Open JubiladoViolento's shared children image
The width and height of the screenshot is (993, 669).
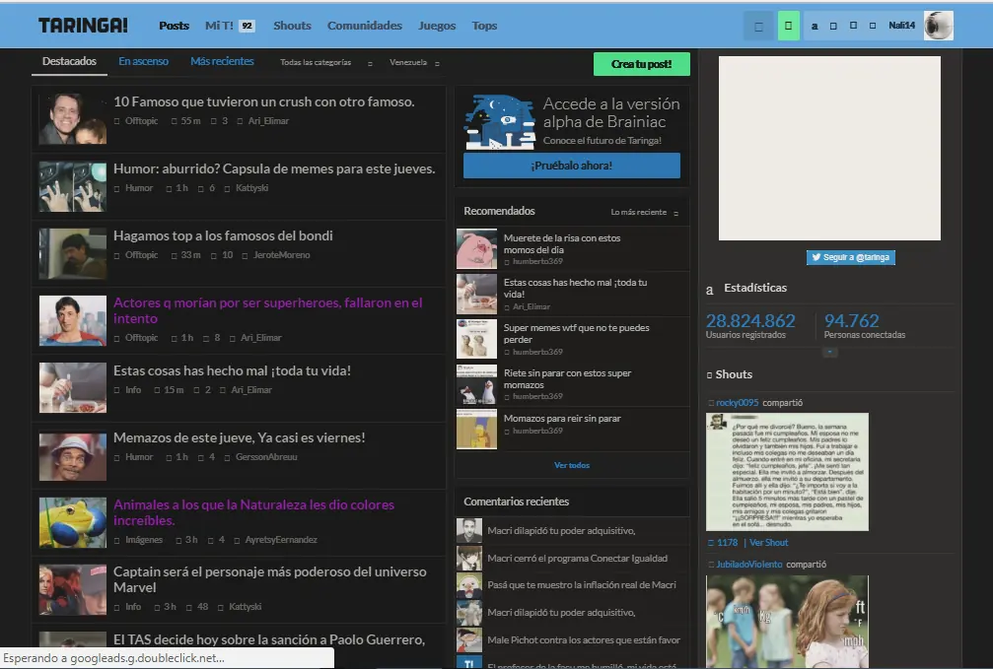point(787,622)
